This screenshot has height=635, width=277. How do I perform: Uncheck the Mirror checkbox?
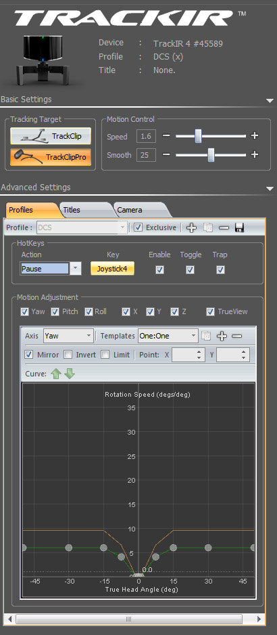(x=28, y=355)
